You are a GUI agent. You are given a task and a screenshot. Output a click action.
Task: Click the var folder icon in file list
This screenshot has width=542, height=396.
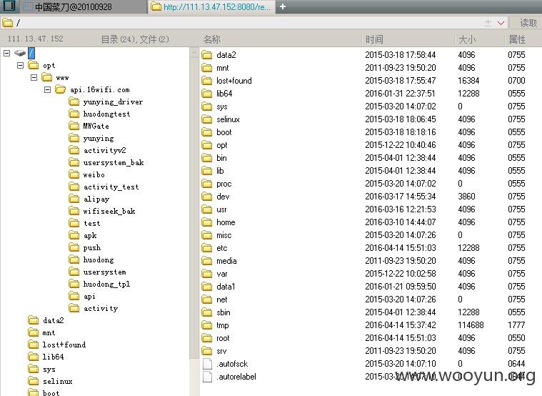pyautogui.click(x=206, y=274)
